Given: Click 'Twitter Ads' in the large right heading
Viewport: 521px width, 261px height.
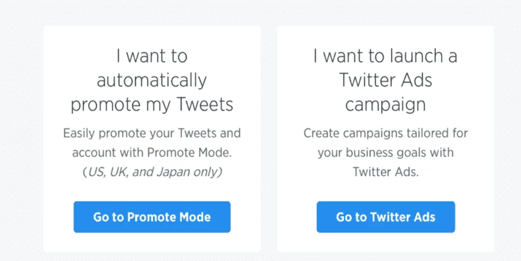Looking at the screenshot, I should tap(385, 81).
